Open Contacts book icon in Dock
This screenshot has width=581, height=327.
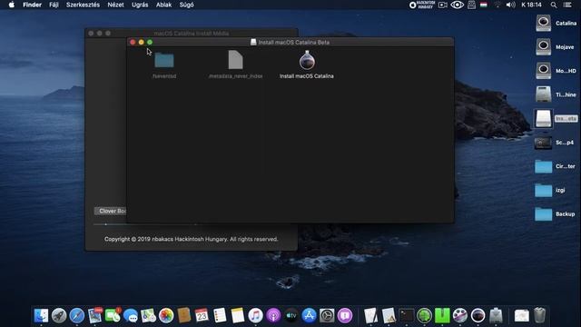click(x=183, y=315)
